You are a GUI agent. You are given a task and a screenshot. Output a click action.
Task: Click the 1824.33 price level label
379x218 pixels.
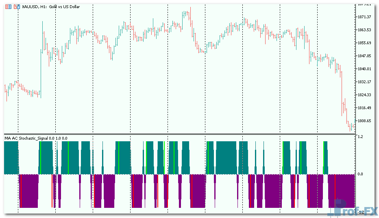(365, 95)
